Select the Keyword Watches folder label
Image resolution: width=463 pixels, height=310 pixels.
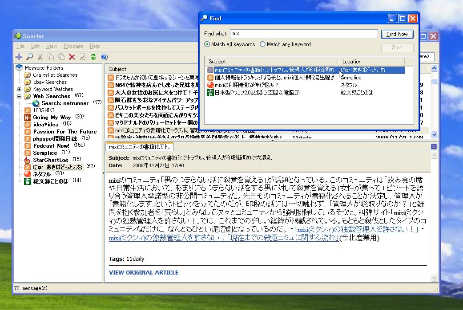tap(53, 89)
